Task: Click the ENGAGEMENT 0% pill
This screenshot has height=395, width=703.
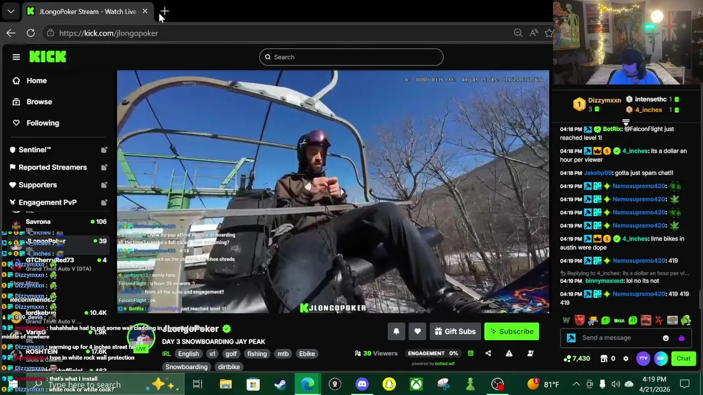Action: (x=433, y=353)
